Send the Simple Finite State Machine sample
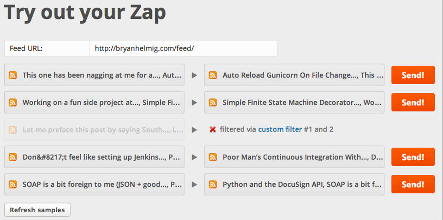443x220 pixels. [x=413, y=102]
